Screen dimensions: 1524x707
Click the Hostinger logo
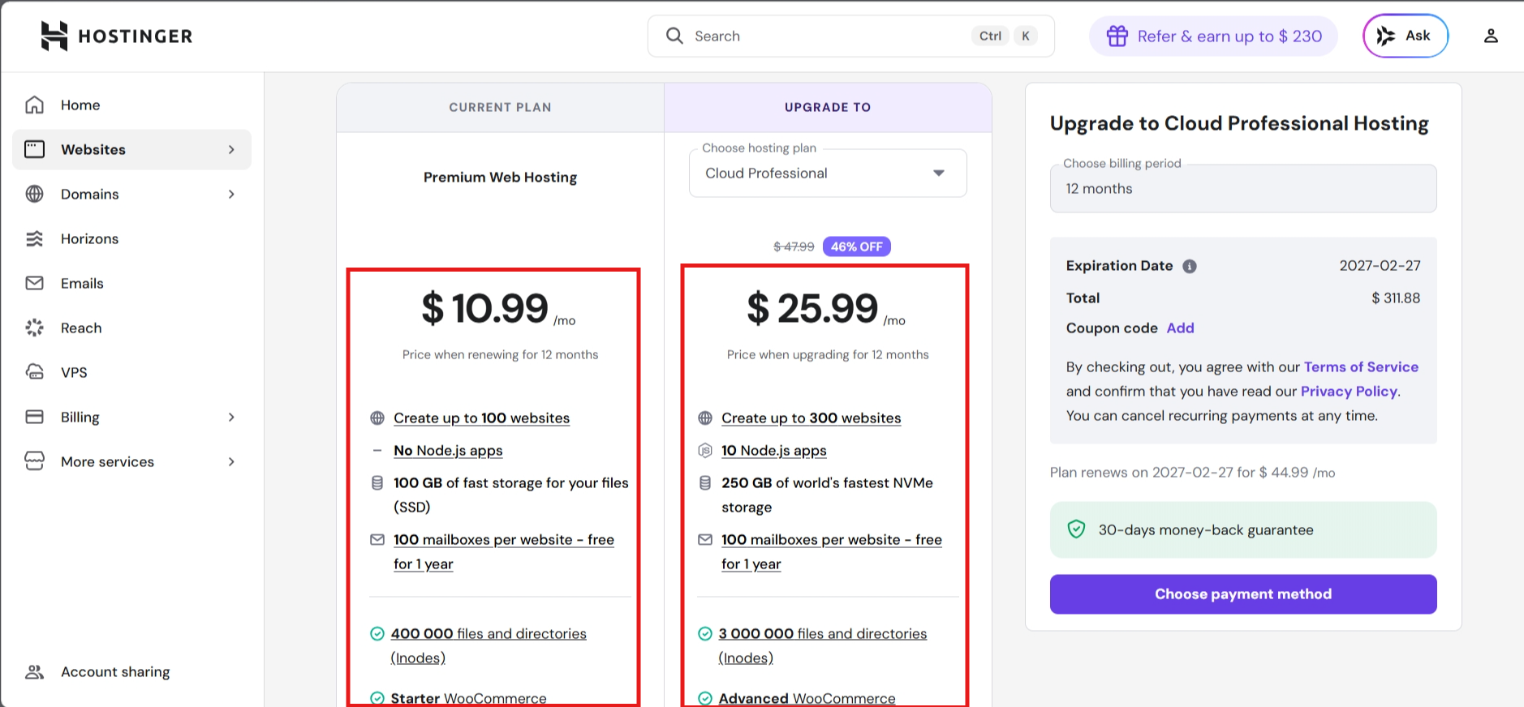pyautogui.click(x=116, y=36)
